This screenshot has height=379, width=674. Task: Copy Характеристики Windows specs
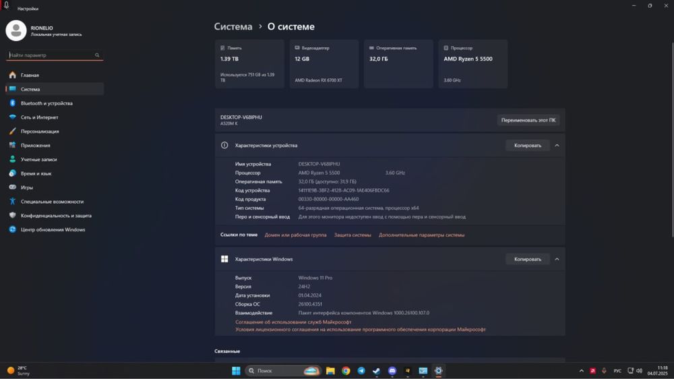pyautogui.click(x=528, y=259)
